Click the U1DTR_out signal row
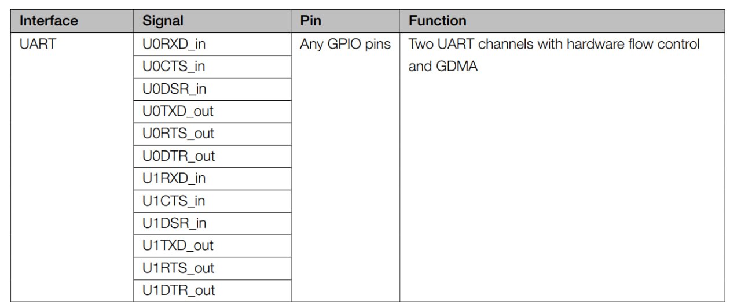The image size is (741, 302). pyautogui.click(x=178, y=290)
